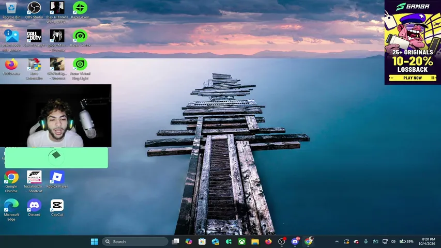This screenshot has width=441, height=248.
Task: Open File Explorer from the taskbar
Action: click(x=255, y=241)
